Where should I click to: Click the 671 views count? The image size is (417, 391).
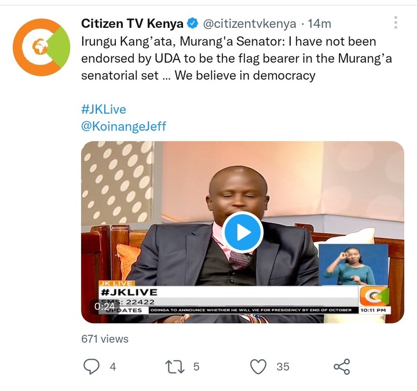point(105,339)
